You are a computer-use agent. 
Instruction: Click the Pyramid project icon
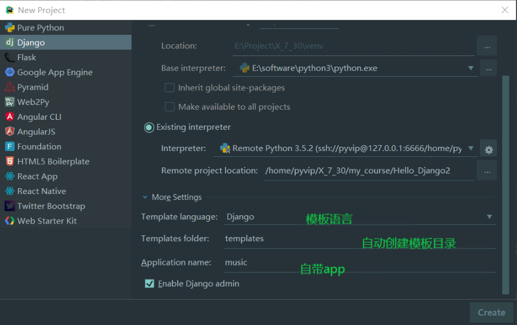pos(10,87)
